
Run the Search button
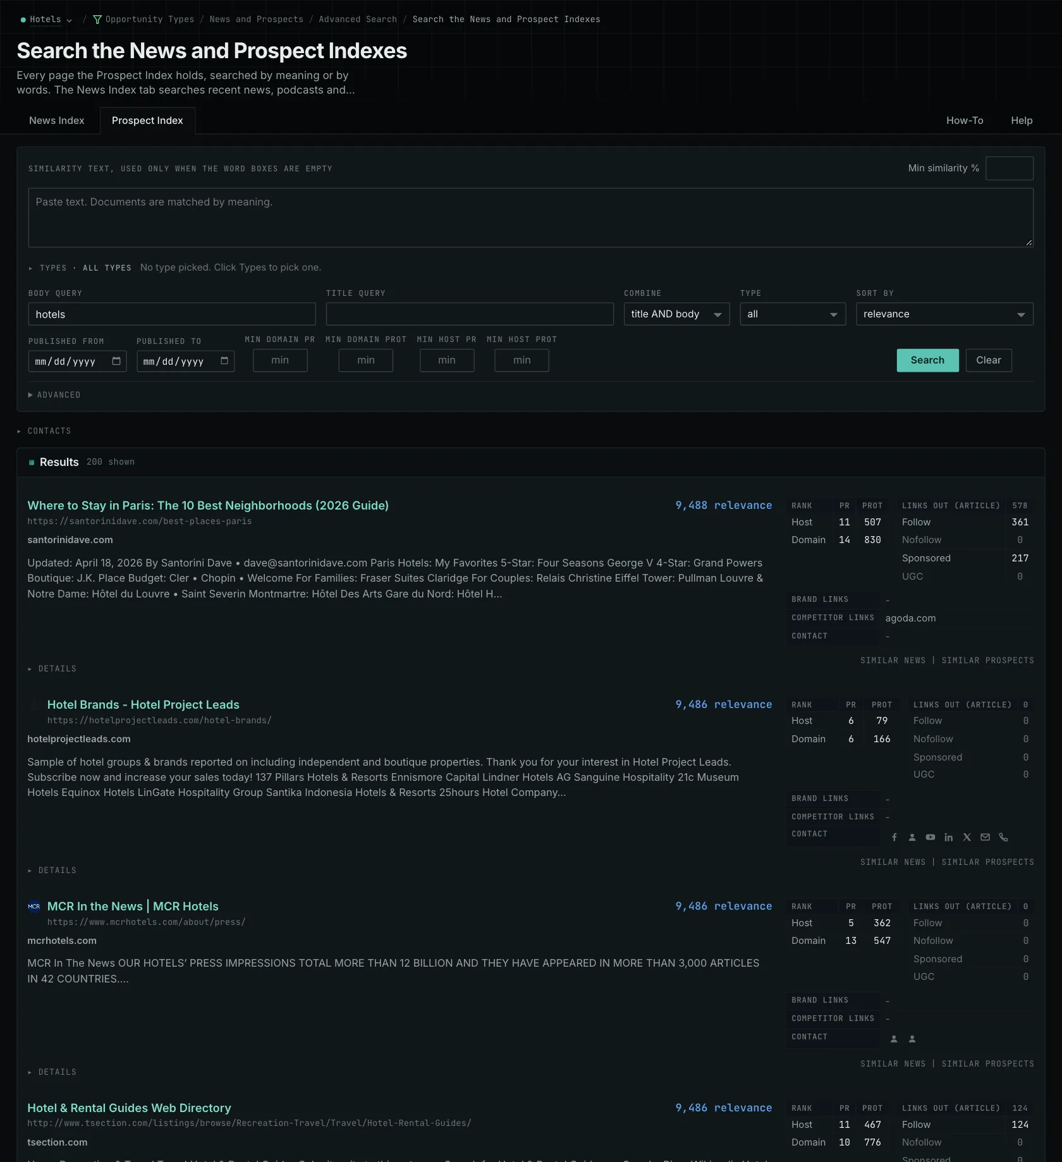point(927,360)
